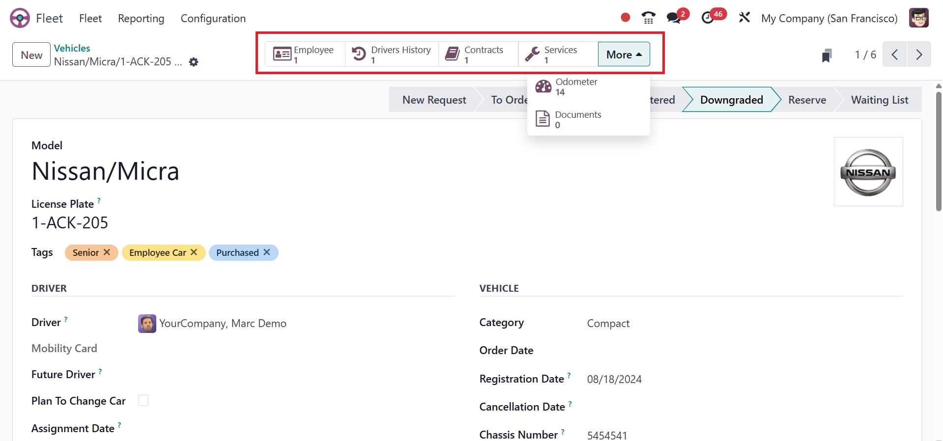Screen dimensions: 943x441
Task: Open Odometer entry in More menu
Action: [x=588, y=87]
